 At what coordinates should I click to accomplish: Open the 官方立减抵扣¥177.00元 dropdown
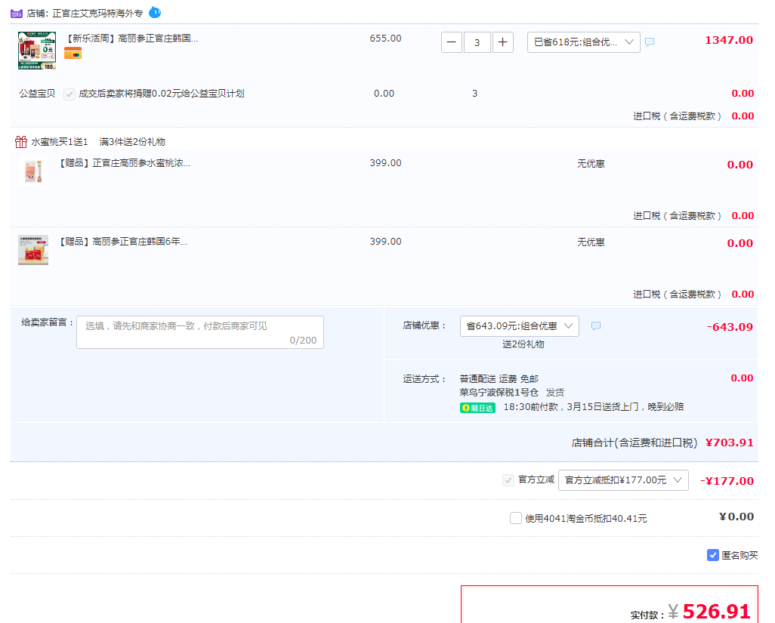(623, 480)
